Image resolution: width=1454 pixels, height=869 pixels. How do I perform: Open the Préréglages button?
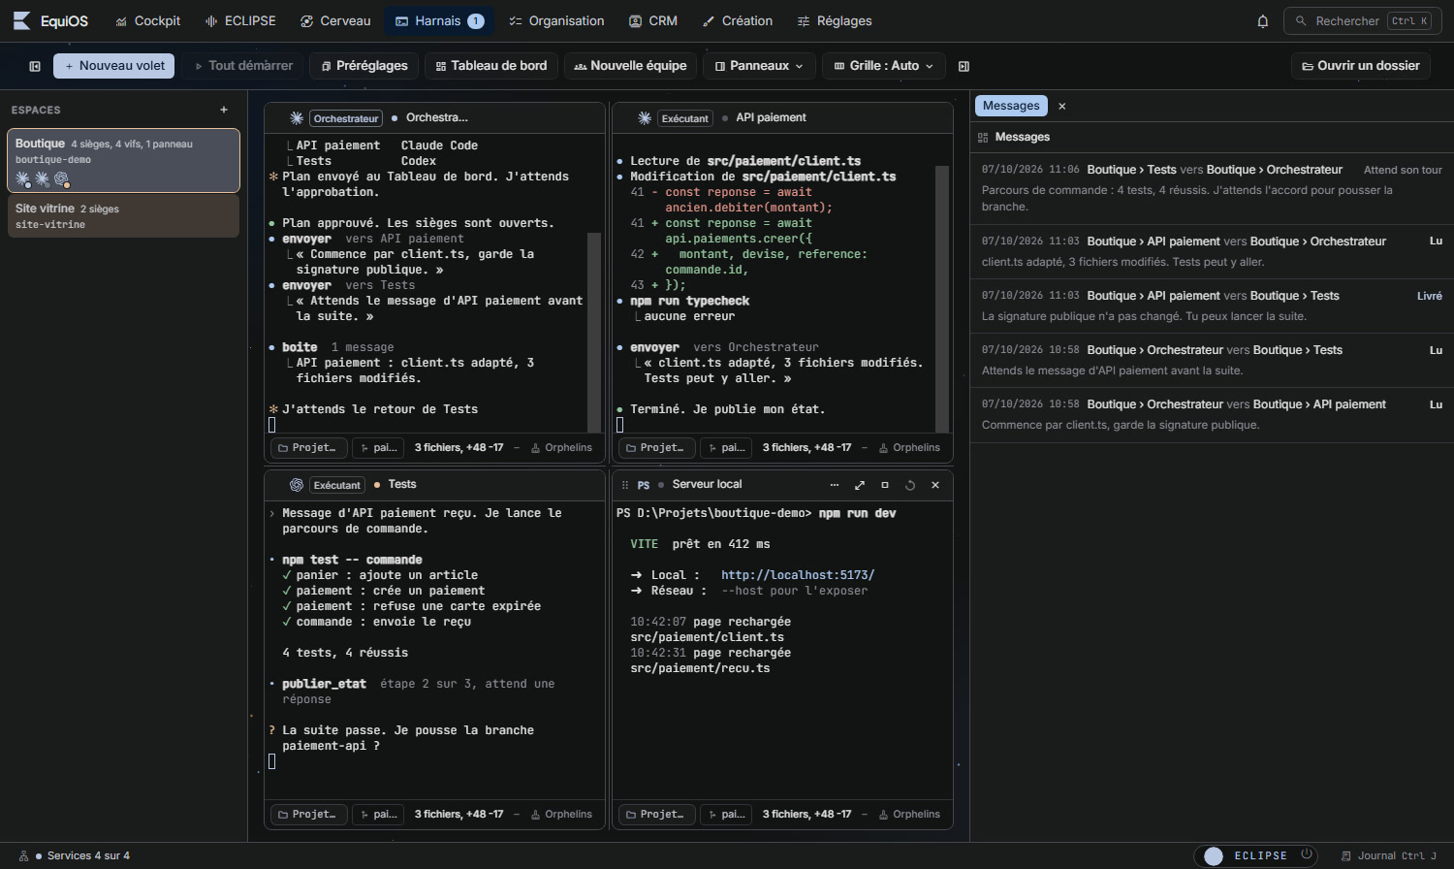pos(364,66)
